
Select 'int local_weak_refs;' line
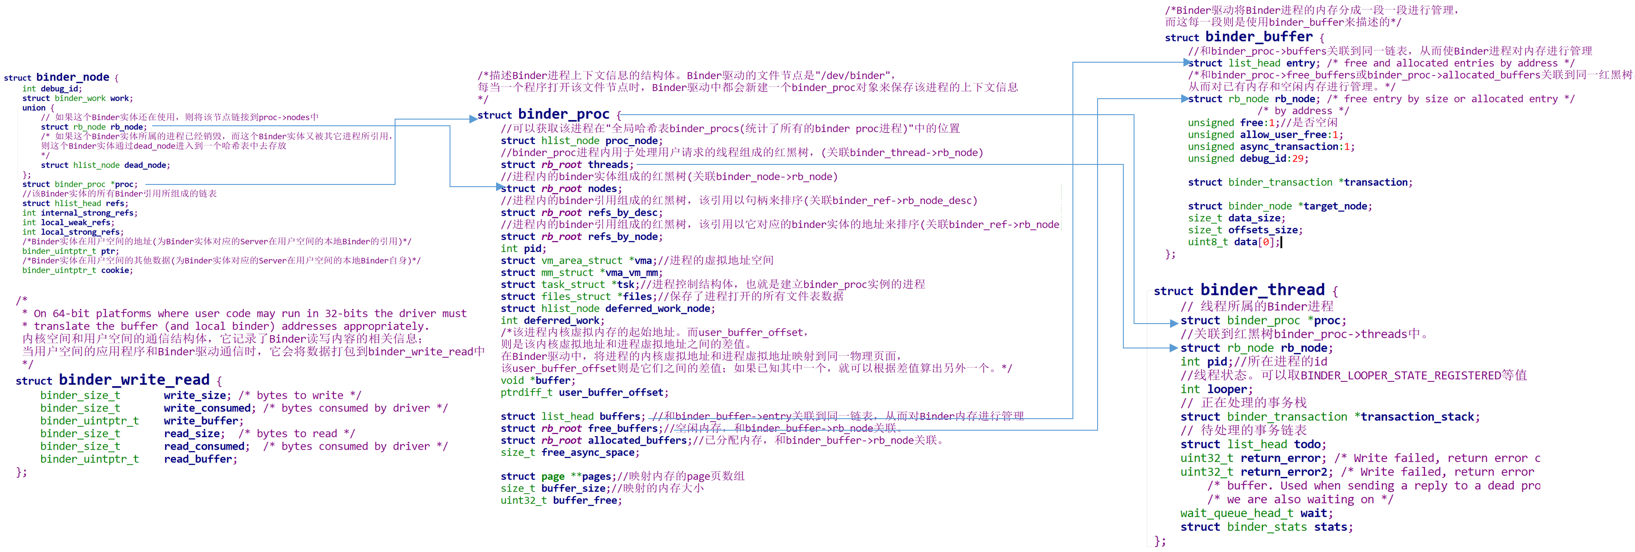69,223
